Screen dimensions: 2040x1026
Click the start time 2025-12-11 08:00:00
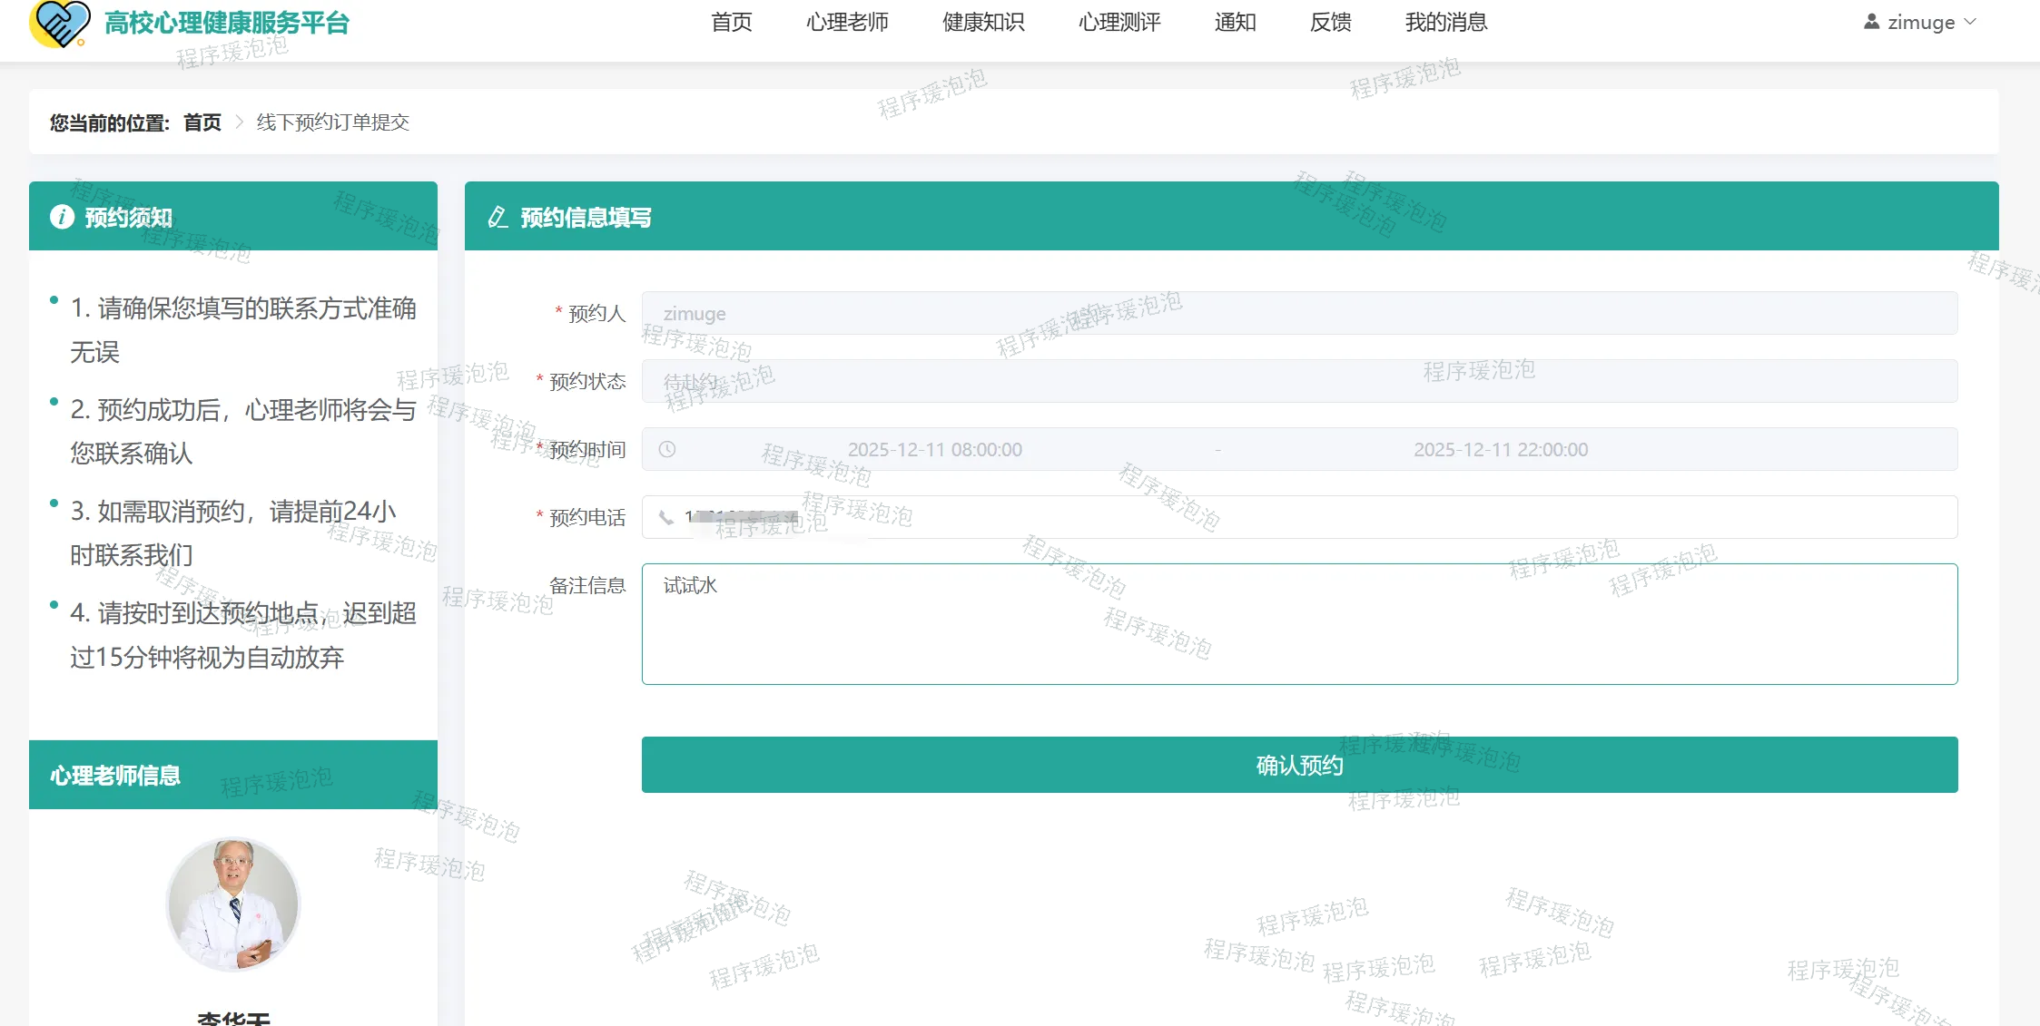(934, 449)
